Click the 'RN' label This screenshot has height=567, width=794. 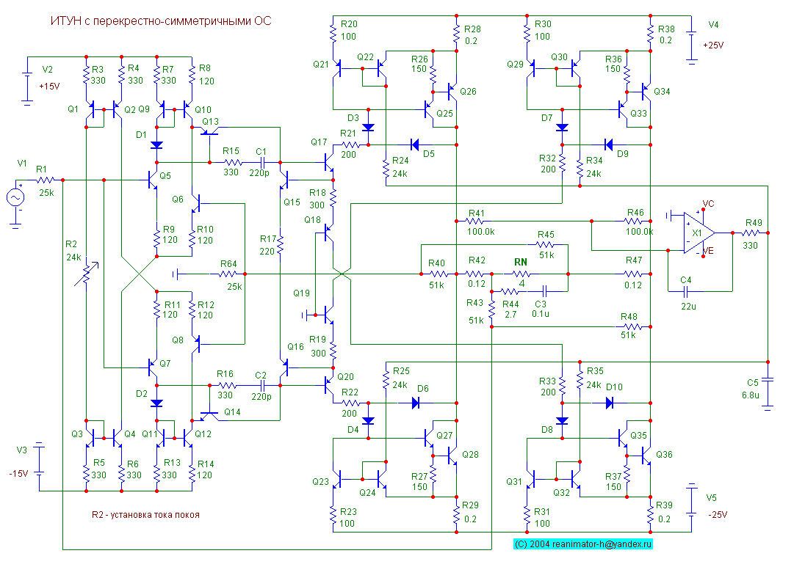(x=521, y=262)
